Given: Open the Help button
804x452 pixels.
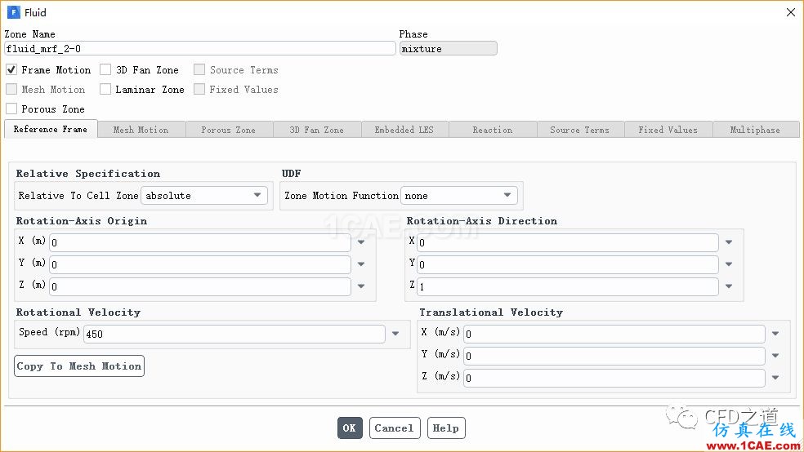Looking at the screenshot, I should click(446, 428).
